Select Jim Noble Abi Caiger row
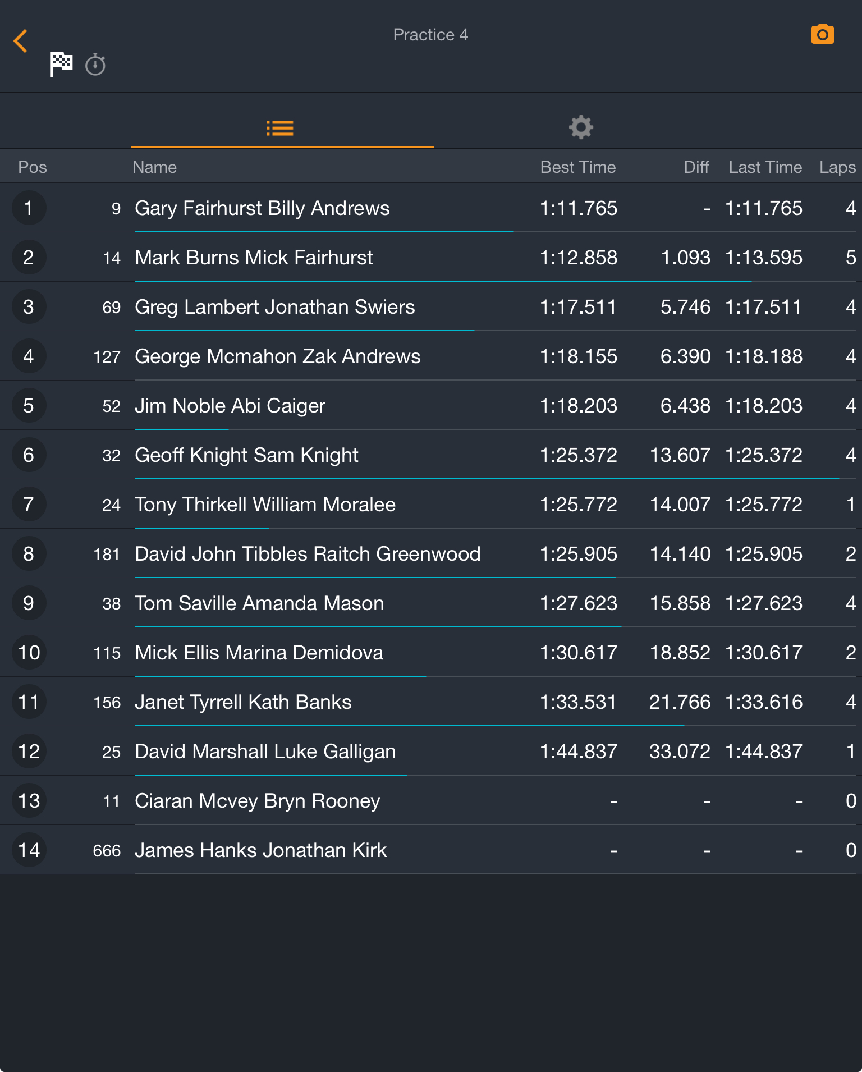Viewport: 862px width, 1072px height. tap(431, 406)
